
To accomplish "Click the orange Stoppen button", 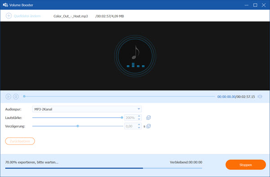I will click(246, 165).
